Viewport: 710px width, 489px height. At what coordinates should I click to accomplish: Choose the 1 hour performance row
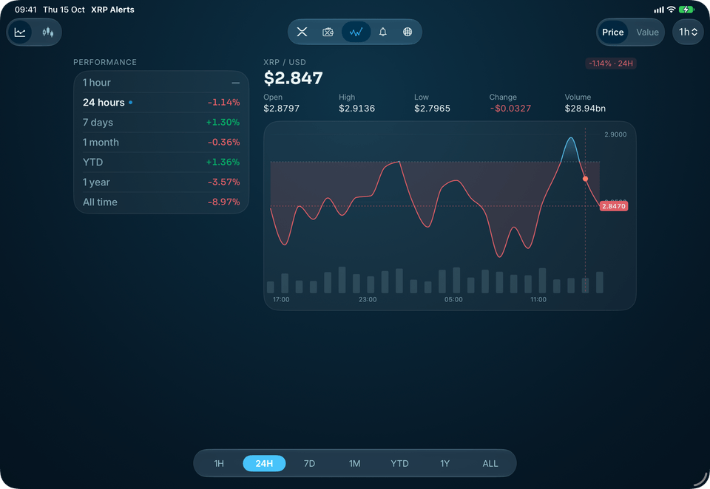[161, 82]
